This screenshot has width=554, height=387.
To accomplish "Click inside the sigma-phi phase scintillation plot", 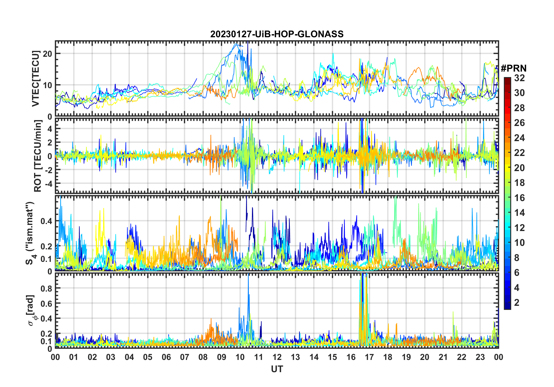I will coord(277,310).
